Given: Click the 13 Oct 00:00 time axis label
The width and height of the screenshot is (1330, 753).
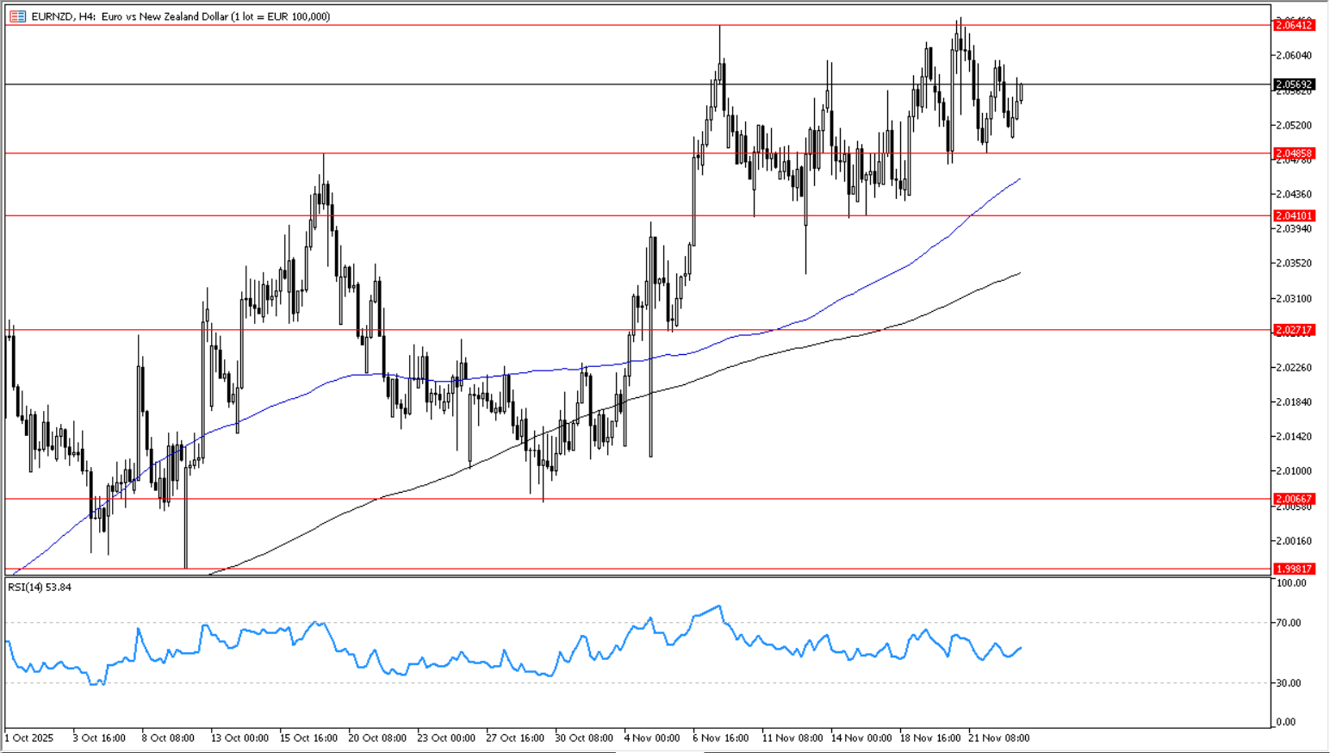Looking at the screenshot, I should (239, 737).
